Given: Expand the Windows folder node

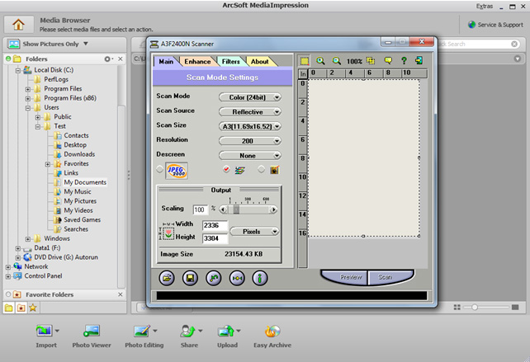Looking at the screenshot, I should [28, 239].
